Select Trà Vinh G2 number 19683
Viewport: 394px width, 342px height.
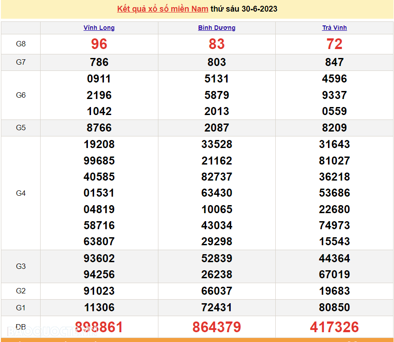[x=335, y=291]
